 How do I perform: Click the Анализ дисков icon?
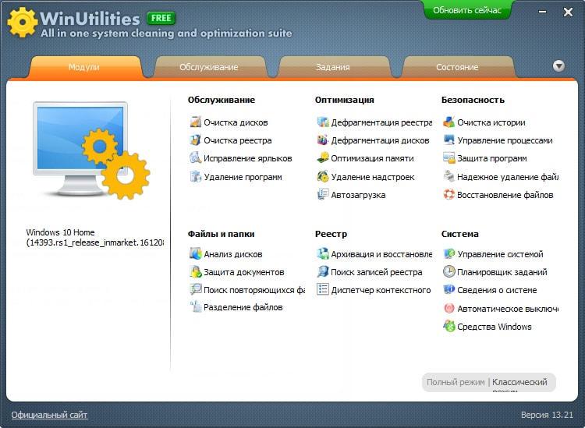click(x=196, y=254)
